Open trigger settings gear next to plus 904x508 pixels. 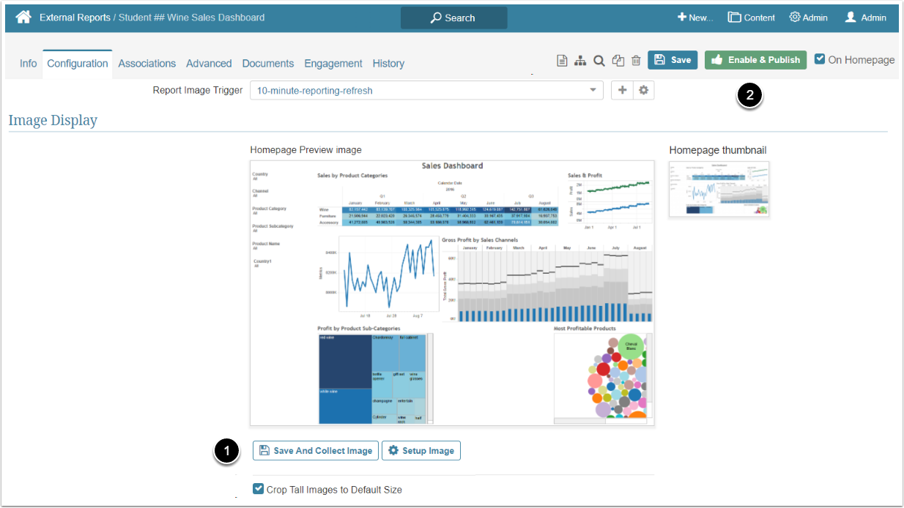tap(644, 90)
